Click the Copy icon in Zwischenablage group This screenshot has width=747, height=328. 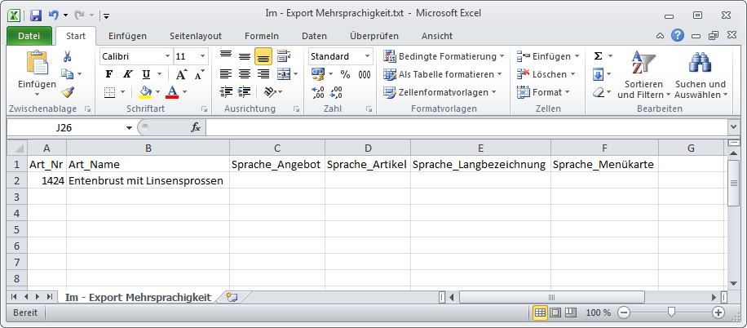click(67, 74)
